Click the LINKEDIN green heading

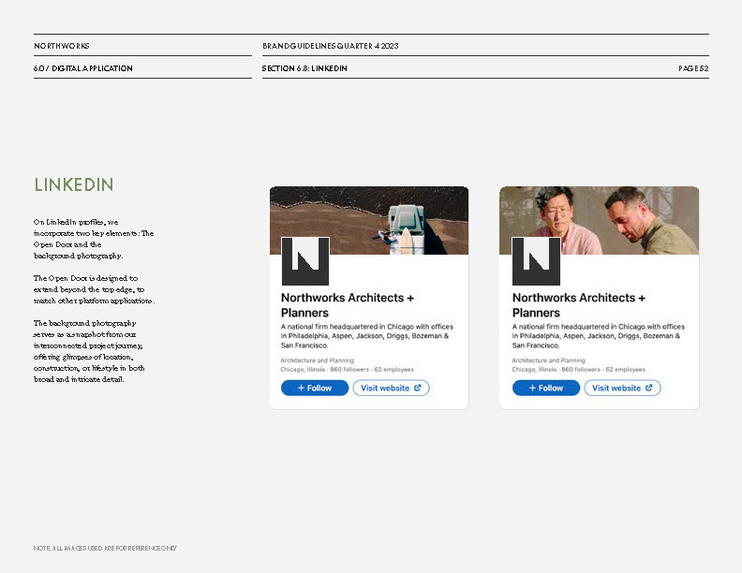[x=74, y=184]
